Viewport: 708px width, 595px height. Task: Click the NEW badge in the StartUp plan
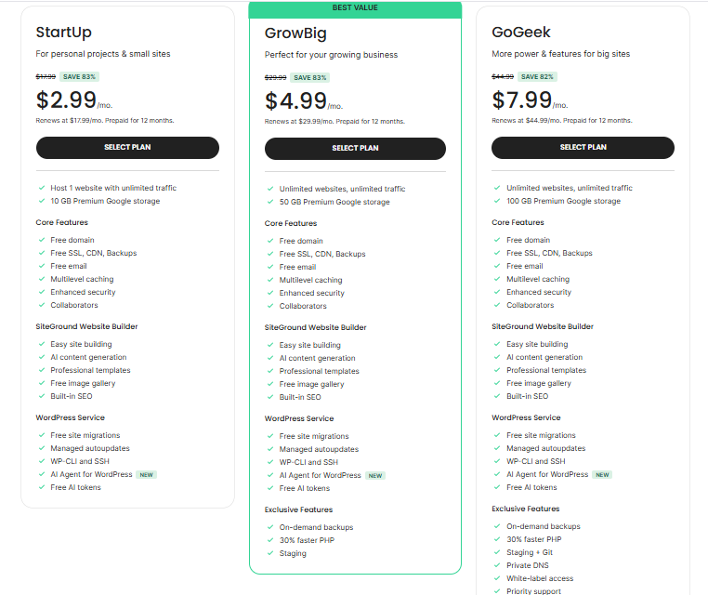pos(146,474)
